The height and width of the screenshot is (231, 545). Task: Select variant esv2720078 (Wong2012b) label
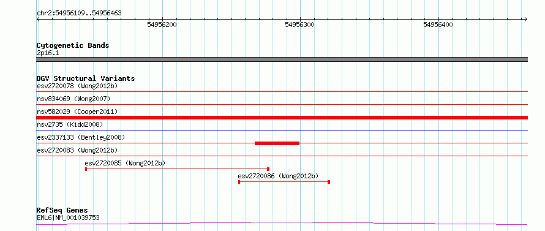(77, 86)
